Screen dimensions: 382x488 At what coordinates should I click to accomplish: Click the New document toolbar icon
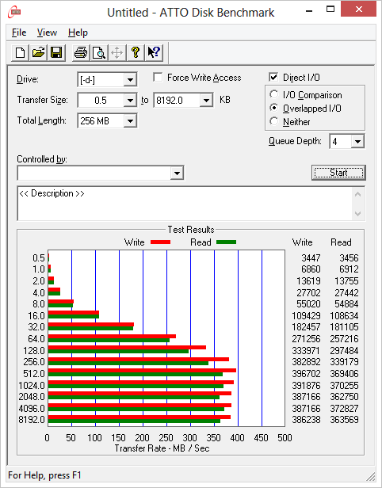point(21,52)
